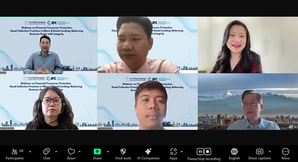
Task: Expand the Participants options chevron
Action: 30,151
